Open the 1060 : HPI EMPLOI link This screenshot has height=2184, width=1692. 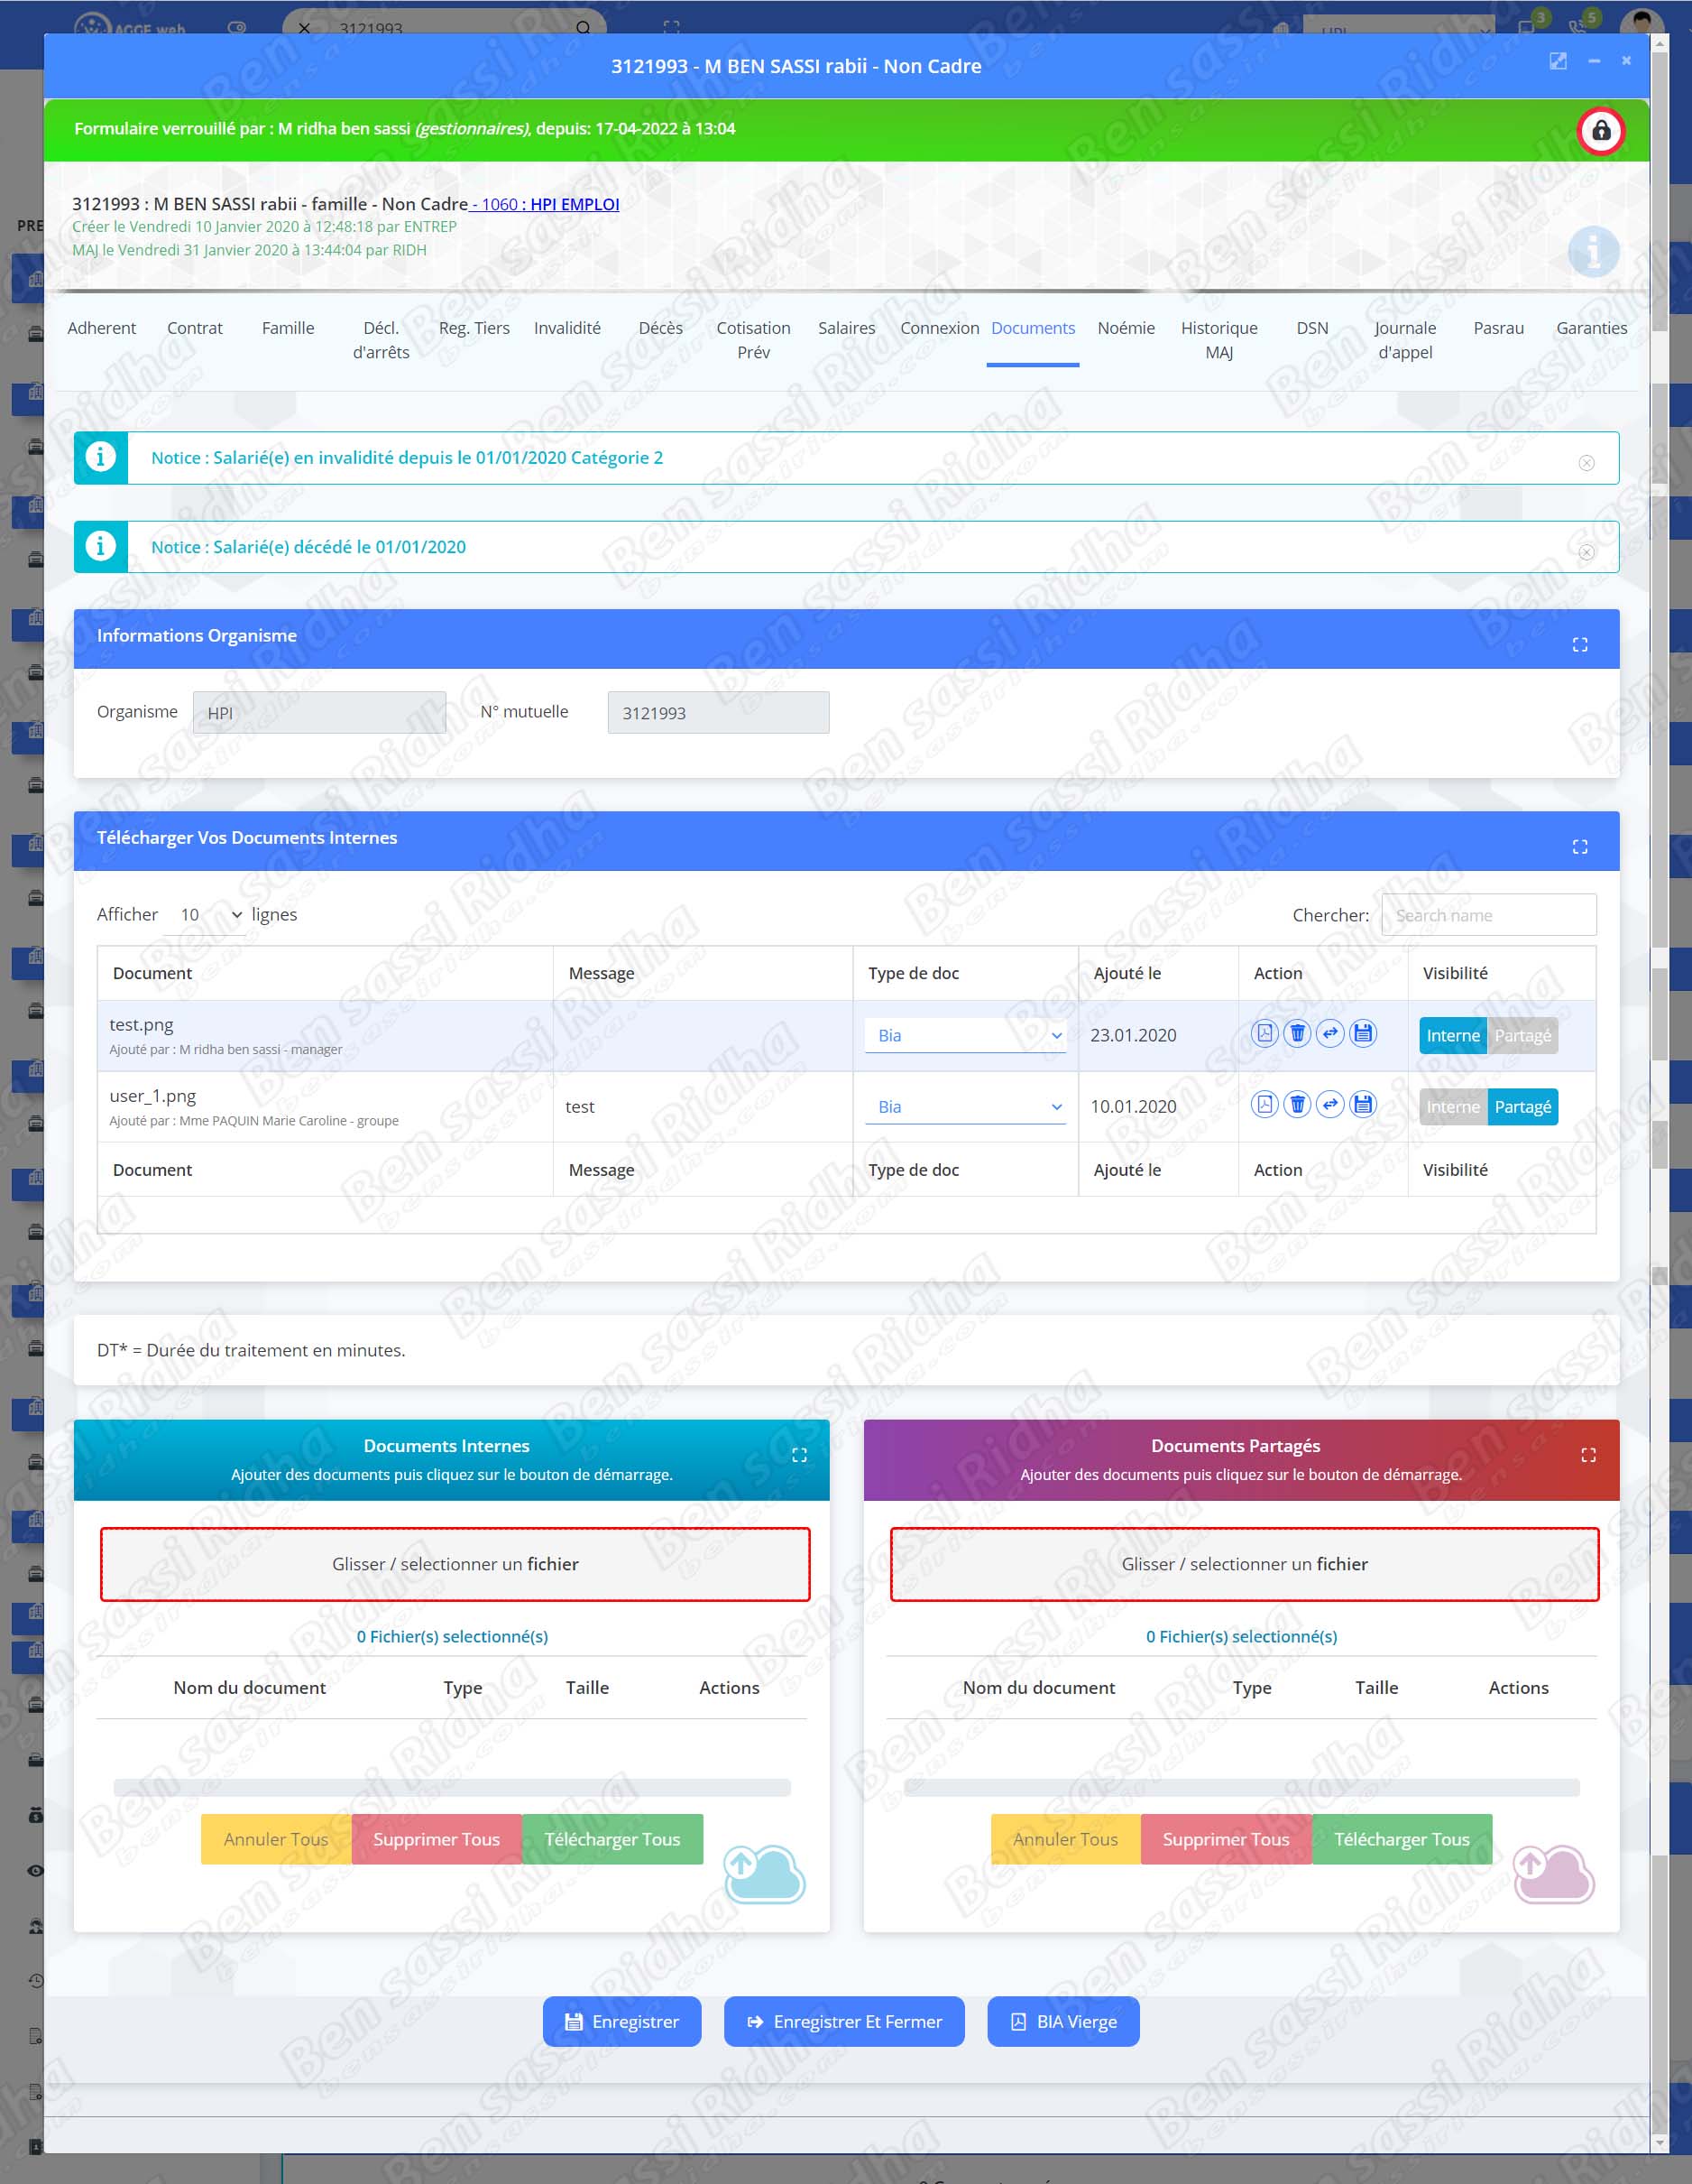tap(548, 204)
